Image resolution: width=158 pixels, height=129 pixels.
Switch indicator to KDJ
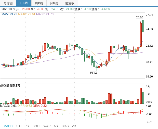pyautogui.click(x=18, y=126)
